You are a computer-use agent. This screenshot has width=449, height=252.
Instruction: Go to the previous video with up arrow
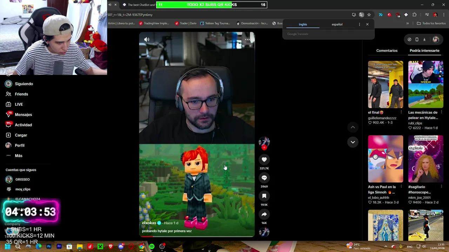coord(353,127)
